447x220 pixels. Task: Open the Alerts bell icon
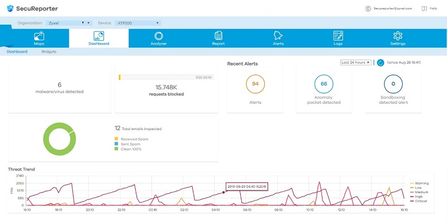tap(278, 36)
